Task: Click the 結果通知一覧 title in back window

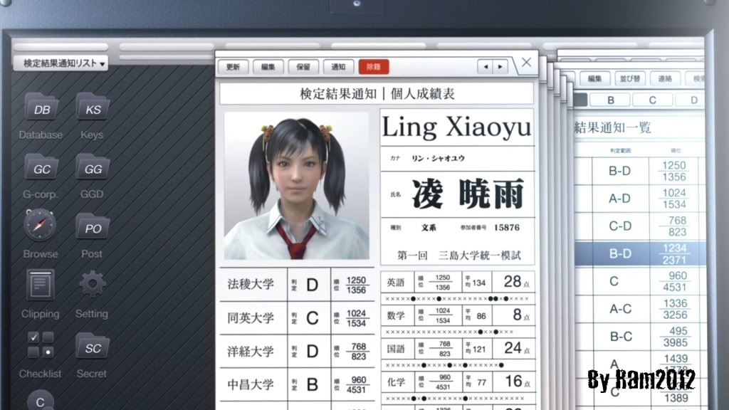Action: pos(612,127)
